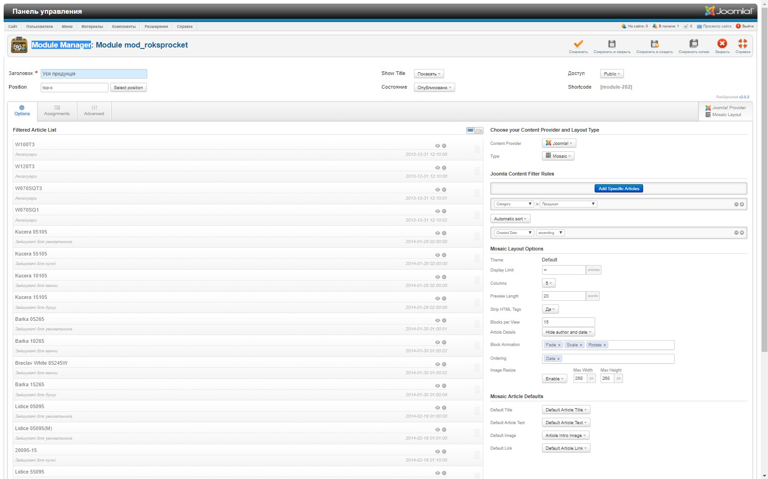768x479 pixels.
Task: Open Article Details Hide author and date dropdown
Action: pyautogui.click(x=568, y=332)
